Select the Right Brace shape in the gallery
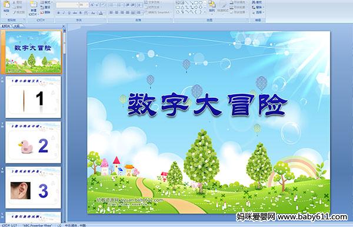This screenshot has height=227, width=353. 201,12
